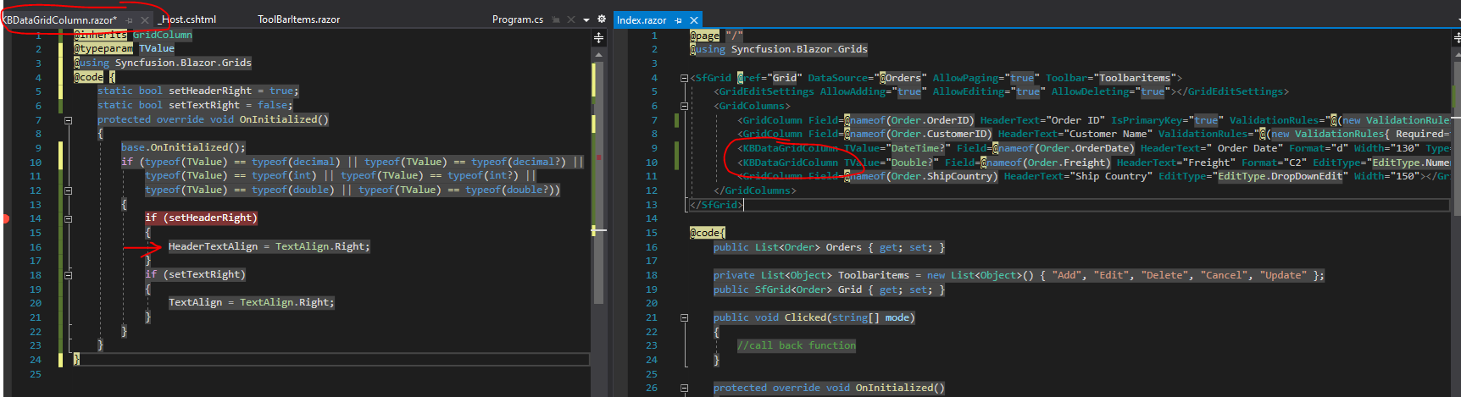Click 'public SfGrid<Order> Grid' property line

coord(828,289)
